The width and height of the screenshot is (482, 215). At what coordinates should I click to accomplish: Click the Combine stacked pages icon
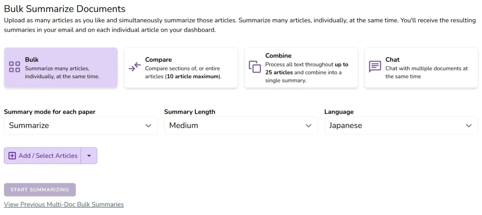(x=255, y=67)
